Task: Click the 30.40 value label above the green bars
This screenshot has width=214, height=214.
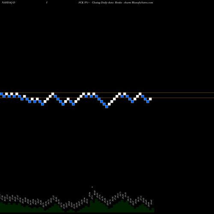Action: tap(95, 193)
